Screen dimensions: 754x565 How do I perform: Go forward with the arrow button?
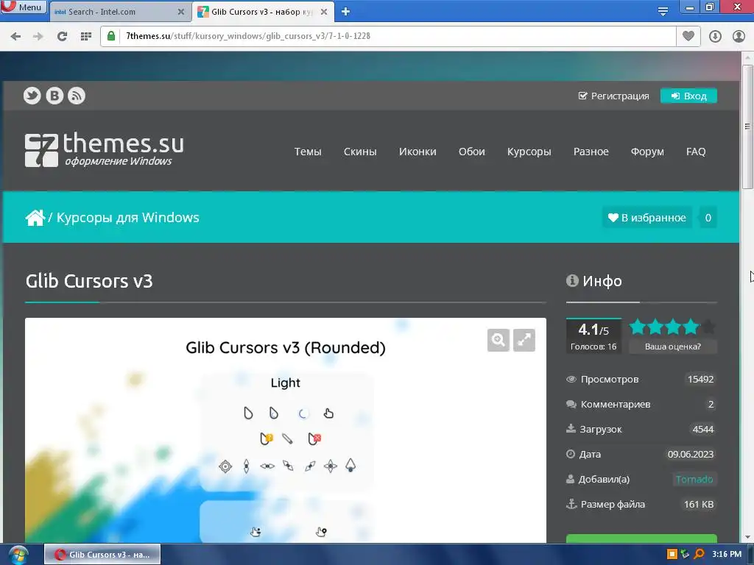pyautogui.click(x=38, y=36)
